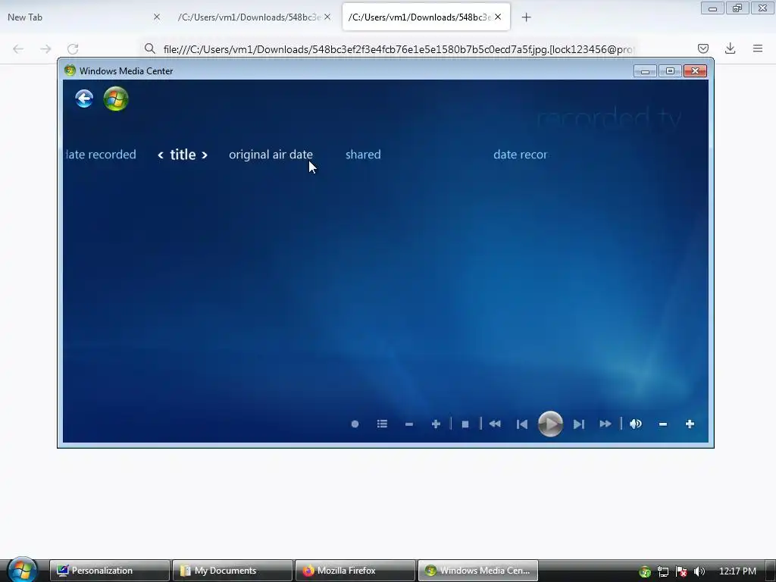Select the shared category
This screenshot has width=776, height=582.
[363, 155]
